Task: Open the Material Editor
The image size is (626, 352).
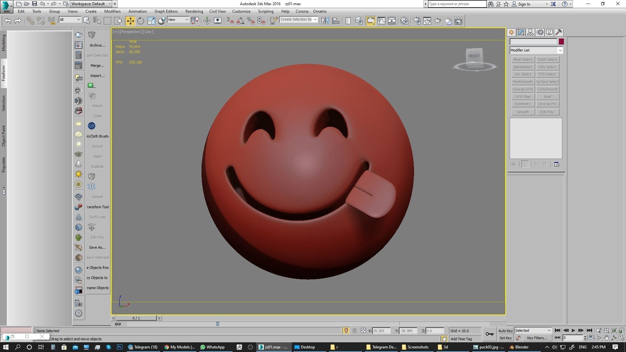Action: point(404,21)
